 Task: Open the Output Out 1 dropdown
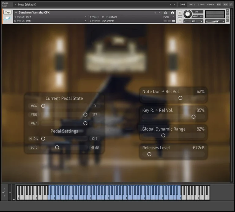pos(86,17)
